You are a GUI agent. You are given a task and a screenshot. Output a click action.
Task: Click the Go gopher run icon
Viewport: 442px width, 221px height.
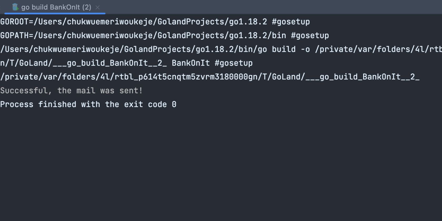[x=15, y=7]
